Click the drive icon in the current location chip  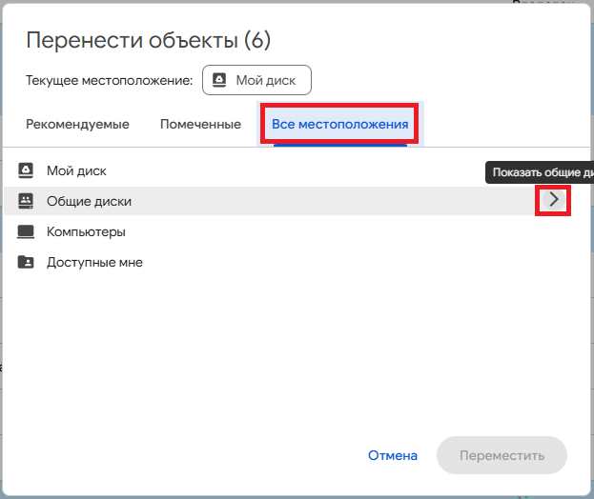(219, 81)
